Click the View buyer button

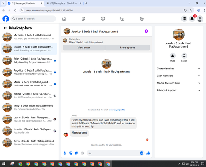[84, 48]
